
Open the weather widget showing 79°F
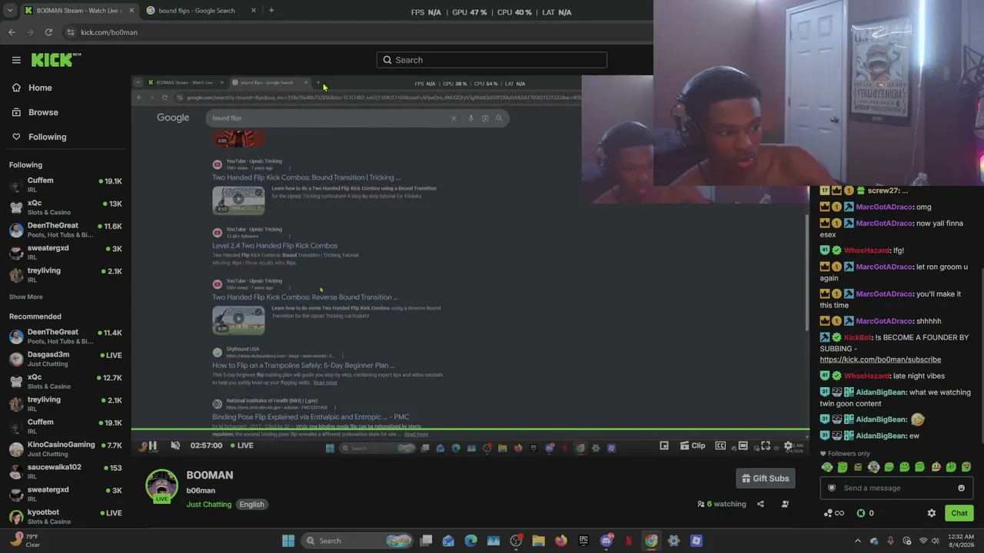[25, 541]
